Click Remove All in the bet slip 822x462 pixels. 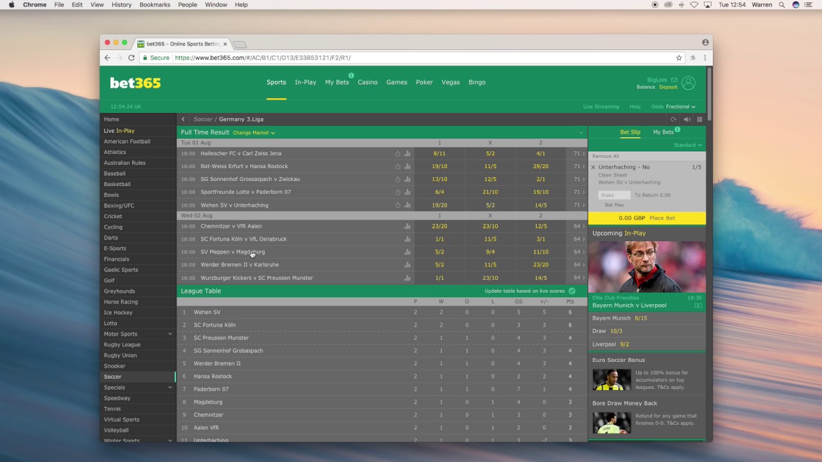coord(606,156)
